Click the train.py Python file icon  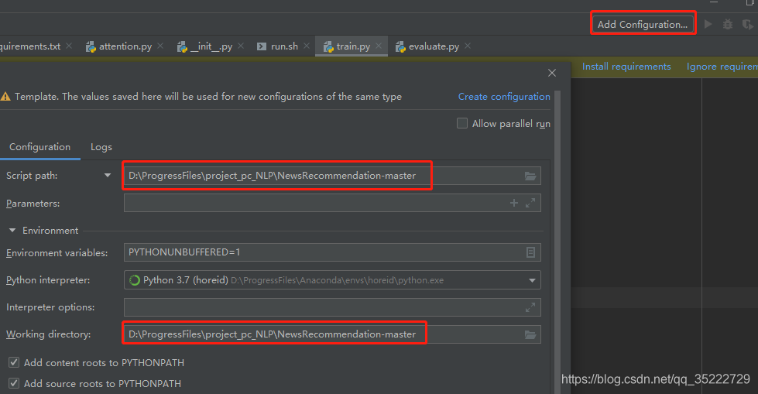coord(328,46)
